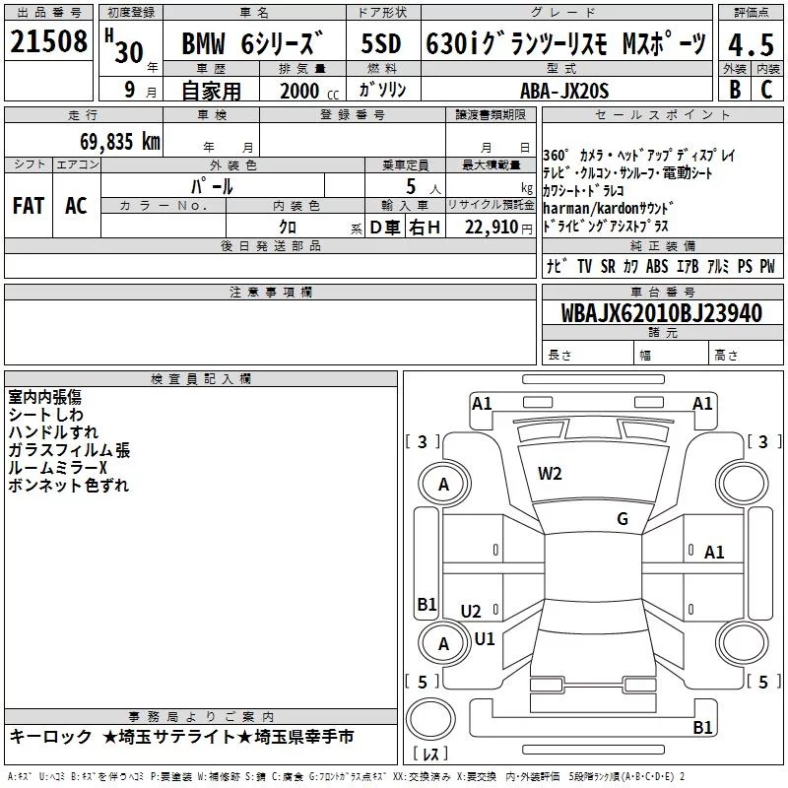Image resolution: width=788 pixels, height=788 pixels.
Task: Select the 譲渡書類期限 header
Action: 491,114
